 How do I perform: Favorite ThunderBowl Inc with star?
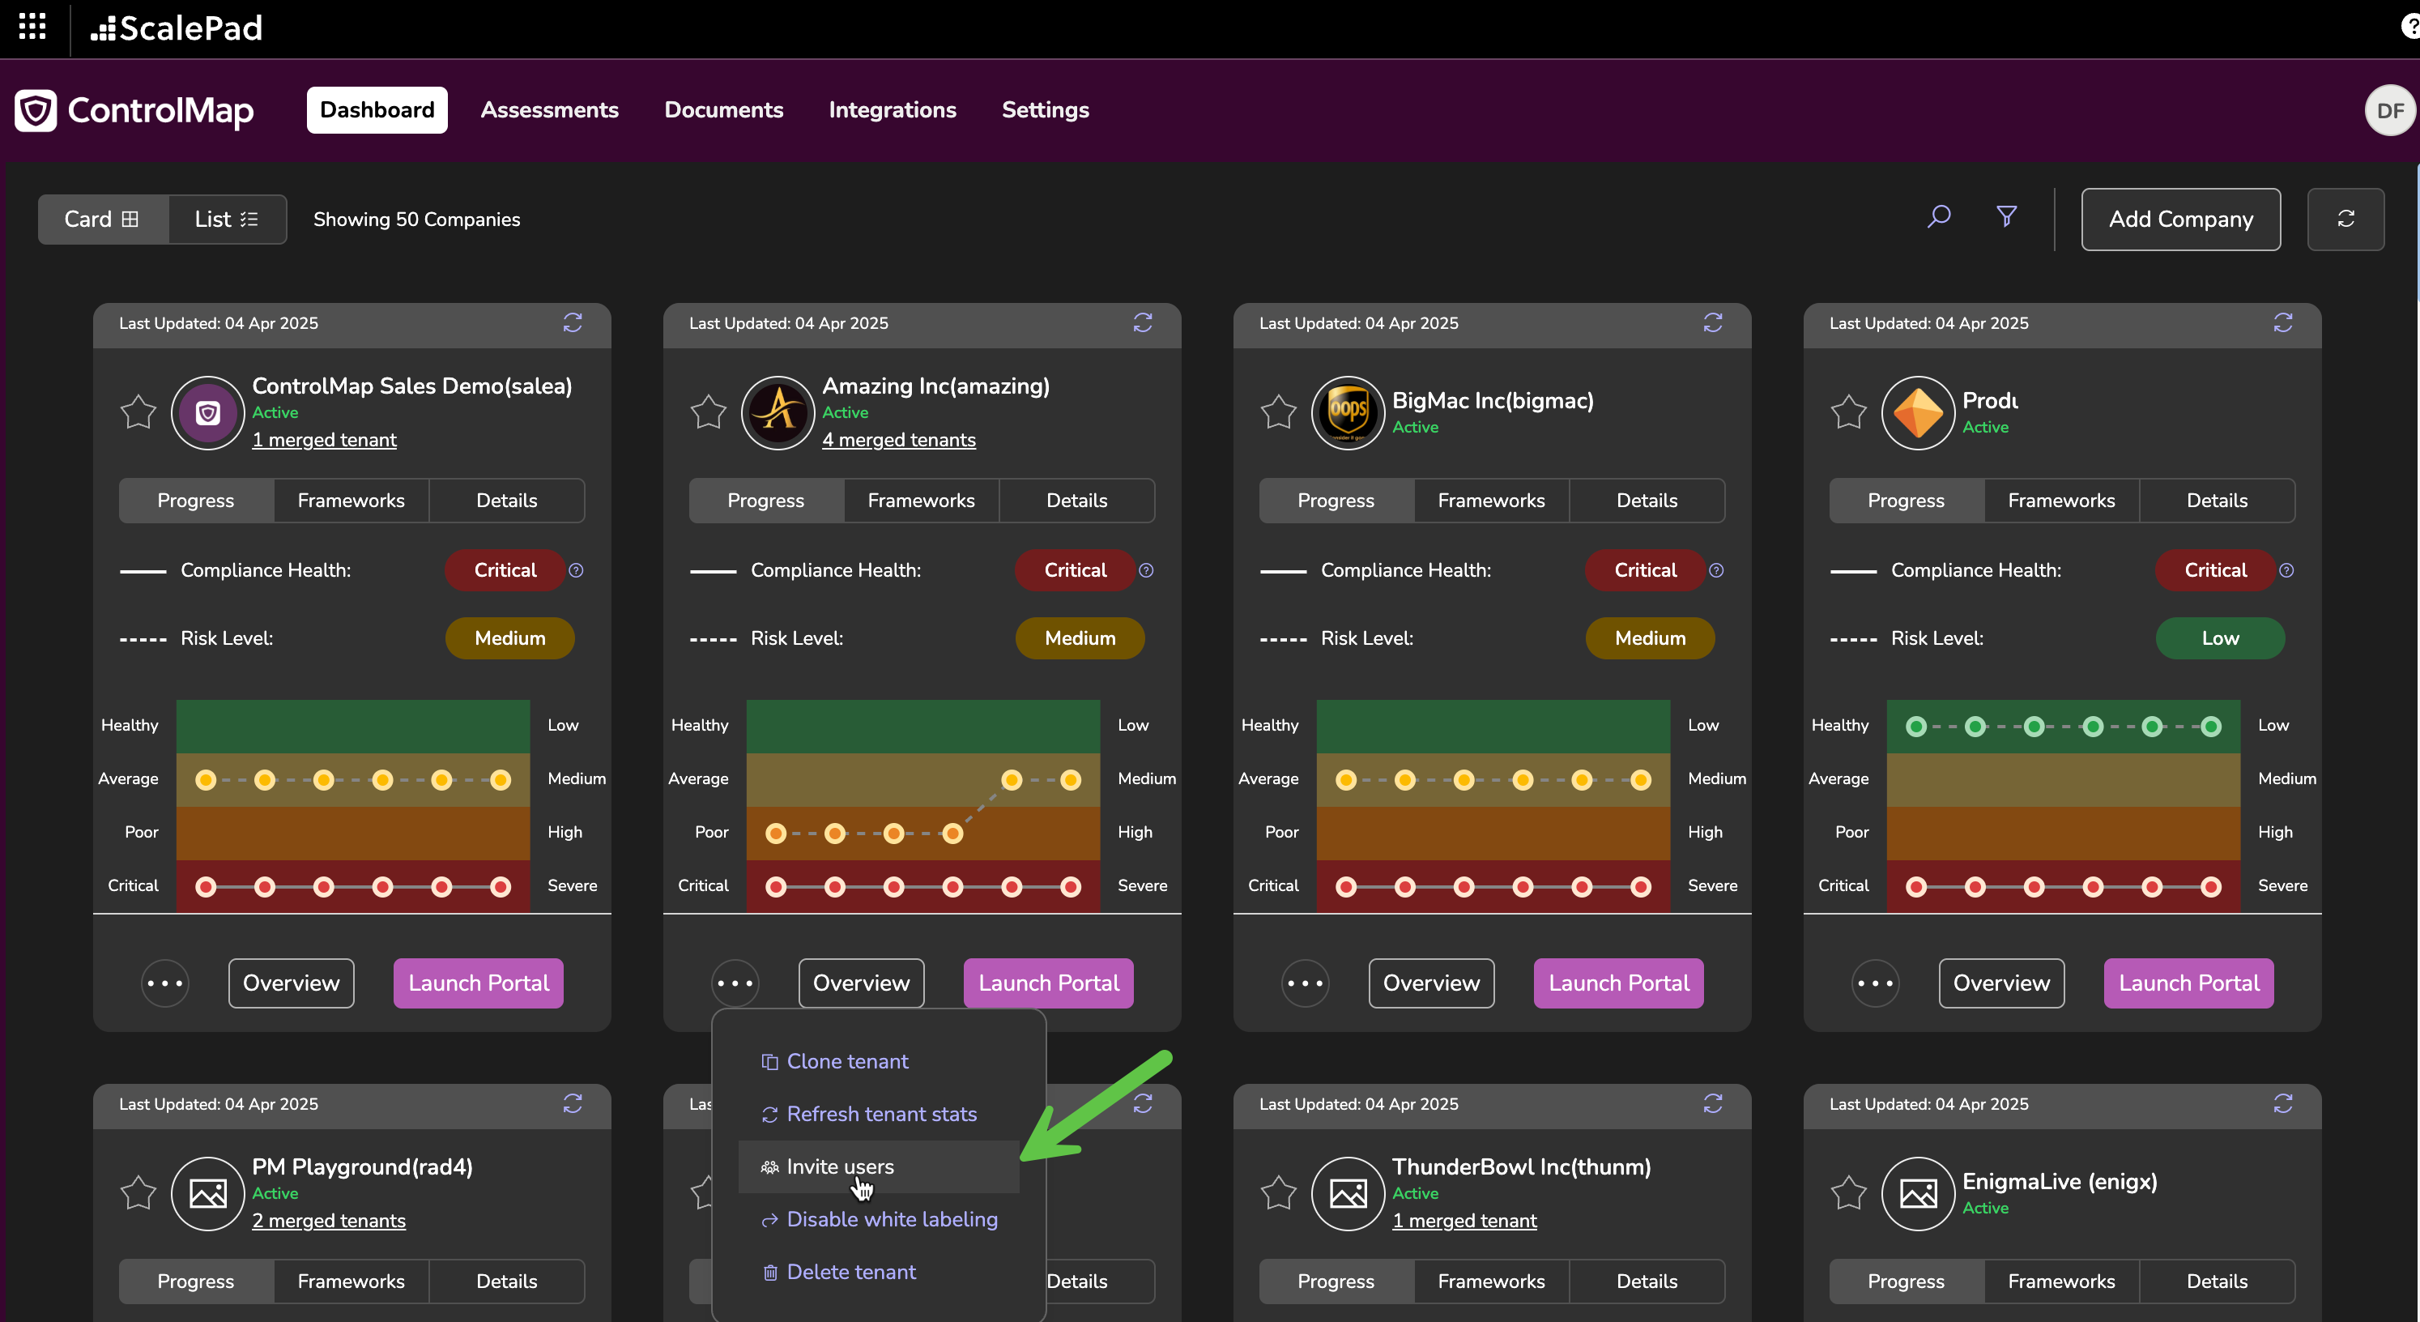[1279, 1192]
